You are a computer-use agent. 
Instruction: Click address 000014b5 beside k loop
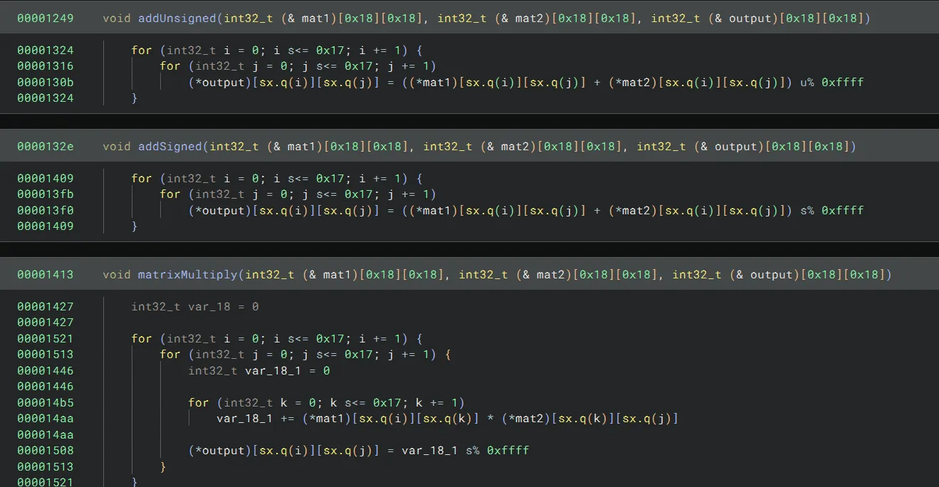click(x=46, y=403)
